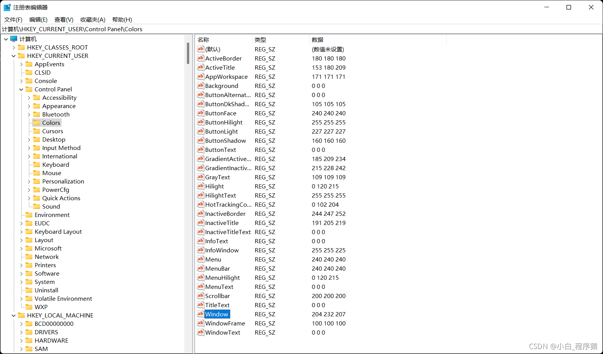Expand the Accessibility node
Viewport: 603px width, 354px height.
29,97
